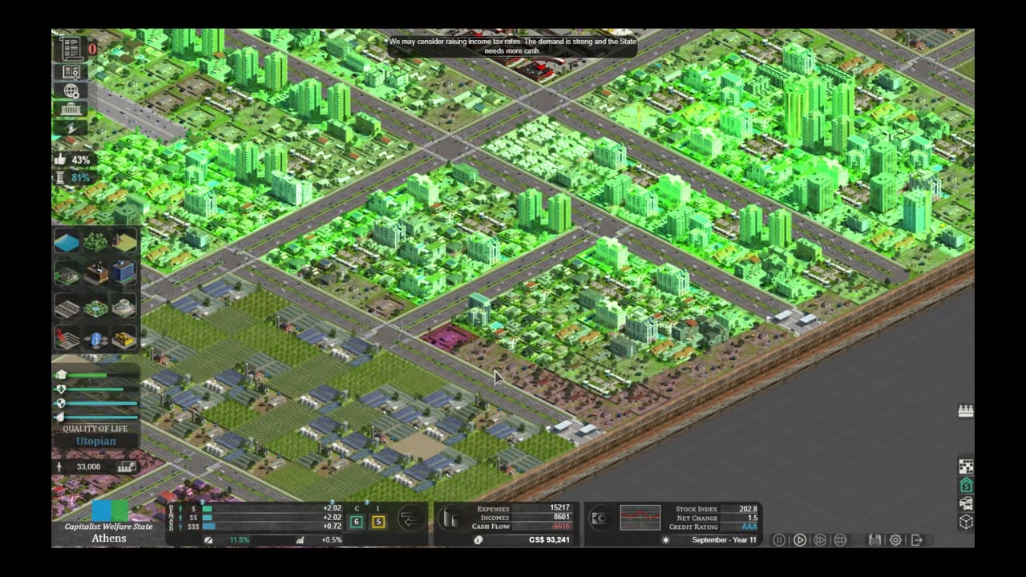Toggle the checkerboard grid overlay
The width and height of the screenshot is (1026, 577).
click(966, 467)
